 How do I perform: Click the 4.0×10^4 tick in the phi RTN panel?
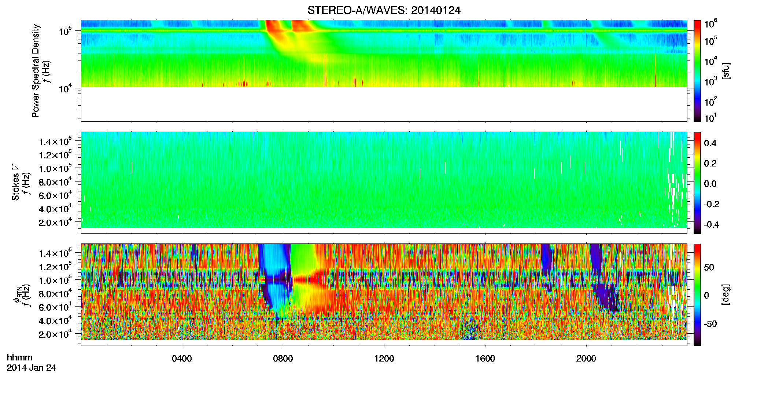[55, 321]
